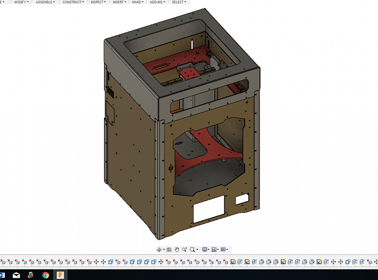Activate the Pan hand tool
Image resolution: width=378 pixels, height=280 pixels.
(x=177, y=249)
